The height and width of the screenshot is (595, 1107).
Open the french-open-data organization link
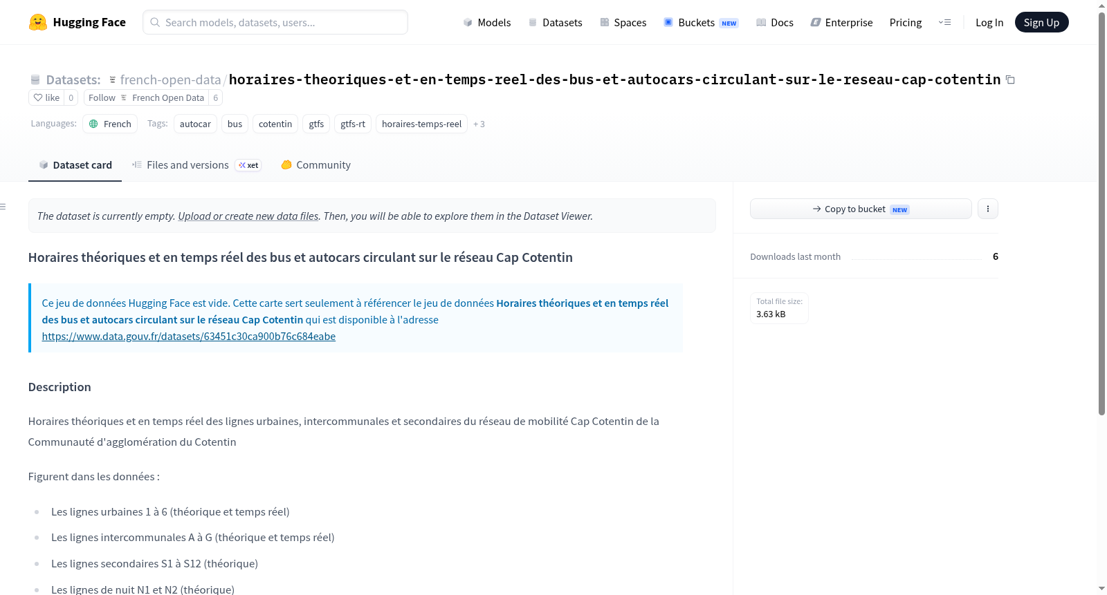tap(170, 80)
